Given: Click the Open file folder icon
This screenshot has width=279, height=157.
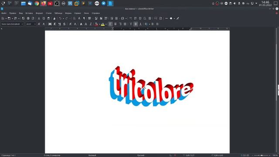Looking at the screenshot, I should 9,18.
